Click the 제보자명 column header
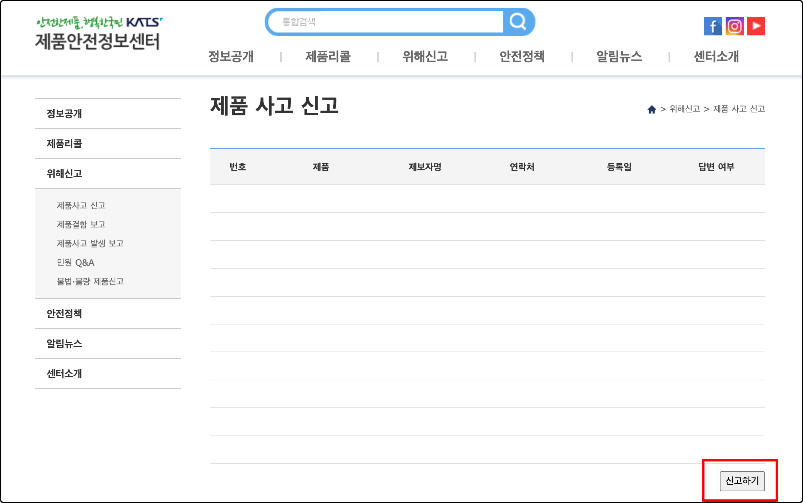The width and height of the screenshot is (803, 503). tap(425, 167)
